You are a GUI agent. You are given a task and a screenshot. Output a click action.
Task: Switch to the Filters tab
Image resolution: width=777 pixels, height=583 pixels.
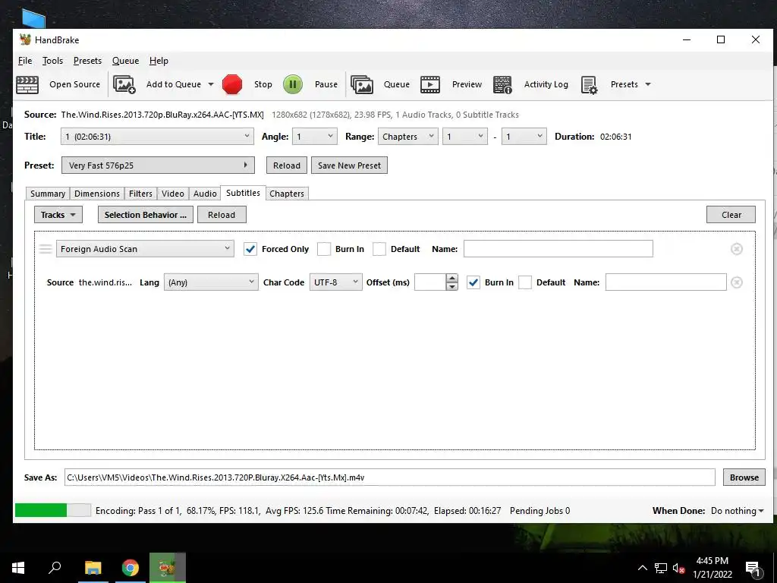[140, 194]
